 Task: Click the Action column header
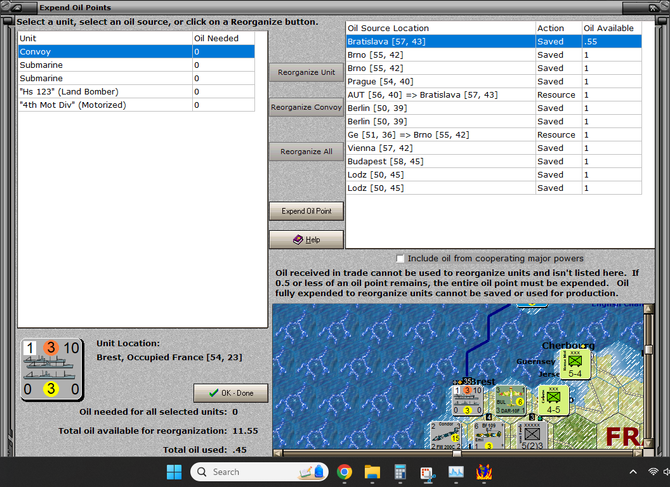[x=559, y=28]
